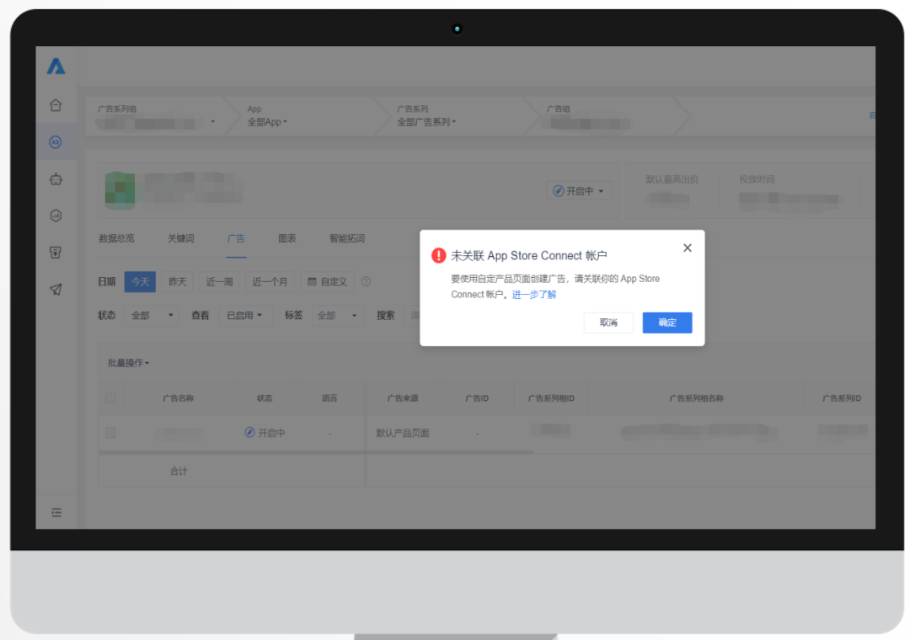
Task: Click the table horizontal scrollbar
Action: (x=316, y=451)
